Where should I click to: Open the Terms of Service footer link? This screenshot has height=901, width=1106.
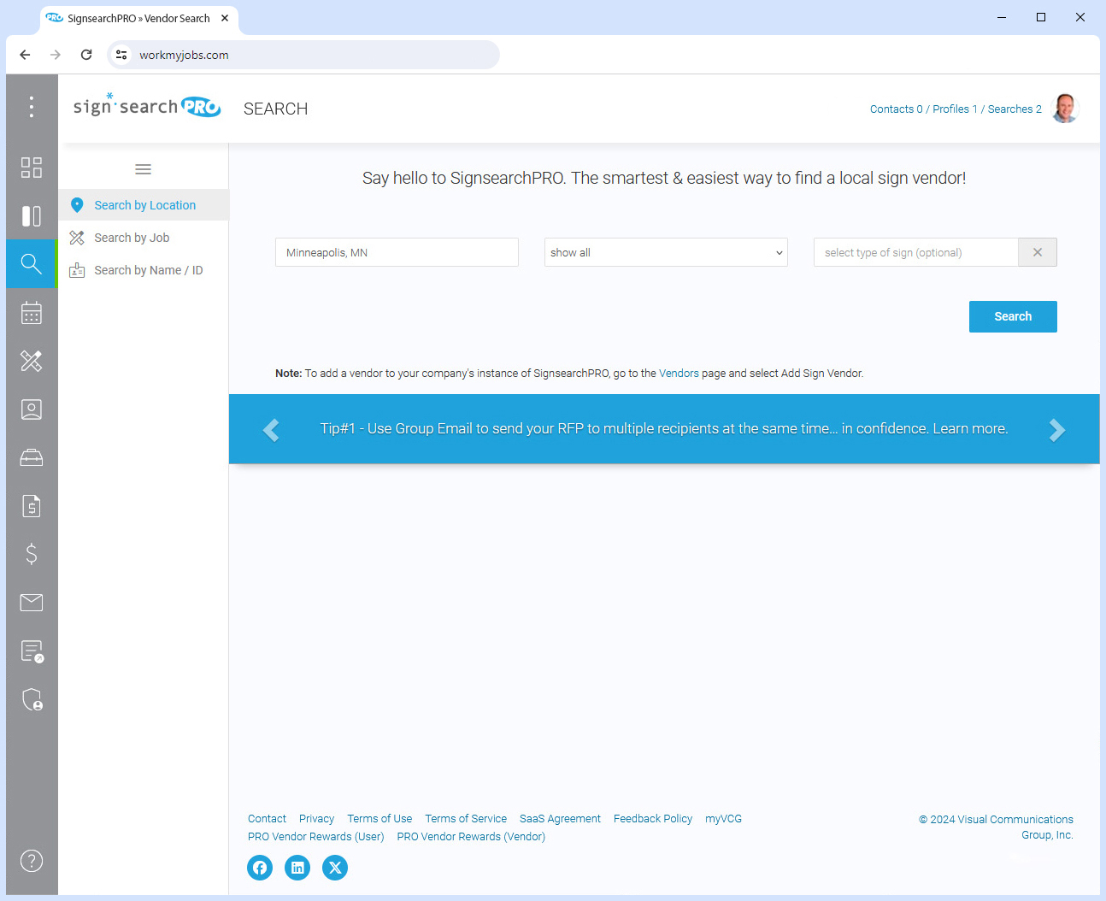click(466, 818)
